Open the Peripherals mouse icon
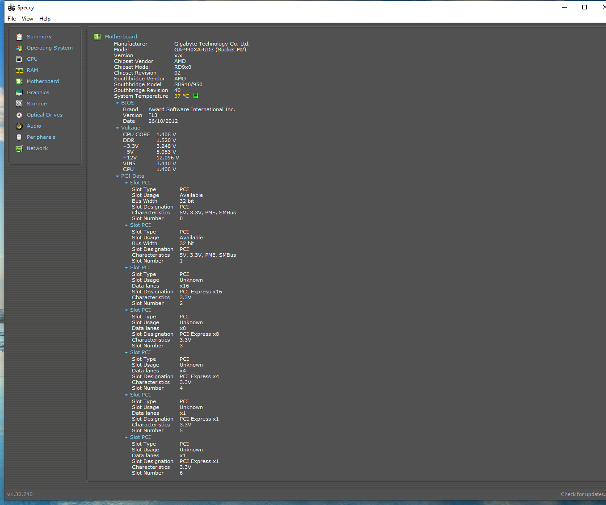Image resolution: width=606 pixels, height=505 pixels. pos(19,138)
